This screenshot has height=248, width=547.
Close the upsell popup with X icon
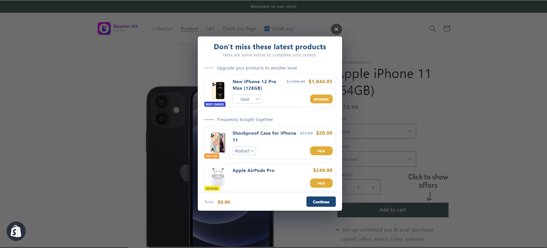click(336, 29)
